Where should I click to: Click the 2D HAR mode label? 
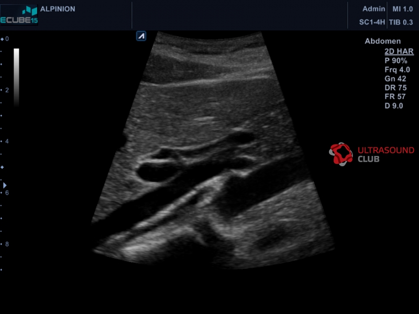399,51
